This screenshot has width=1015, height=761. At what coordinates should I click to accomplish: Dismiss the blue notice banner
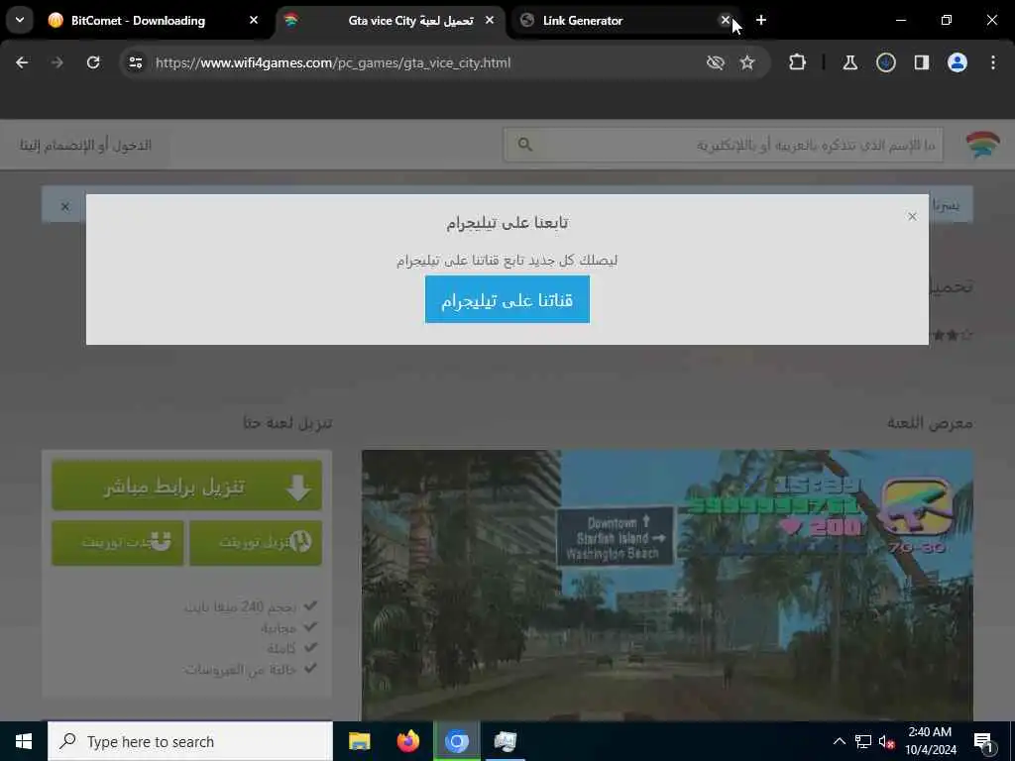pyautogui.click(x=64, y=206)
